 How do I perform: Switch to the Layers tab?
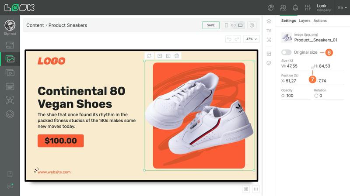pos(304,21)
